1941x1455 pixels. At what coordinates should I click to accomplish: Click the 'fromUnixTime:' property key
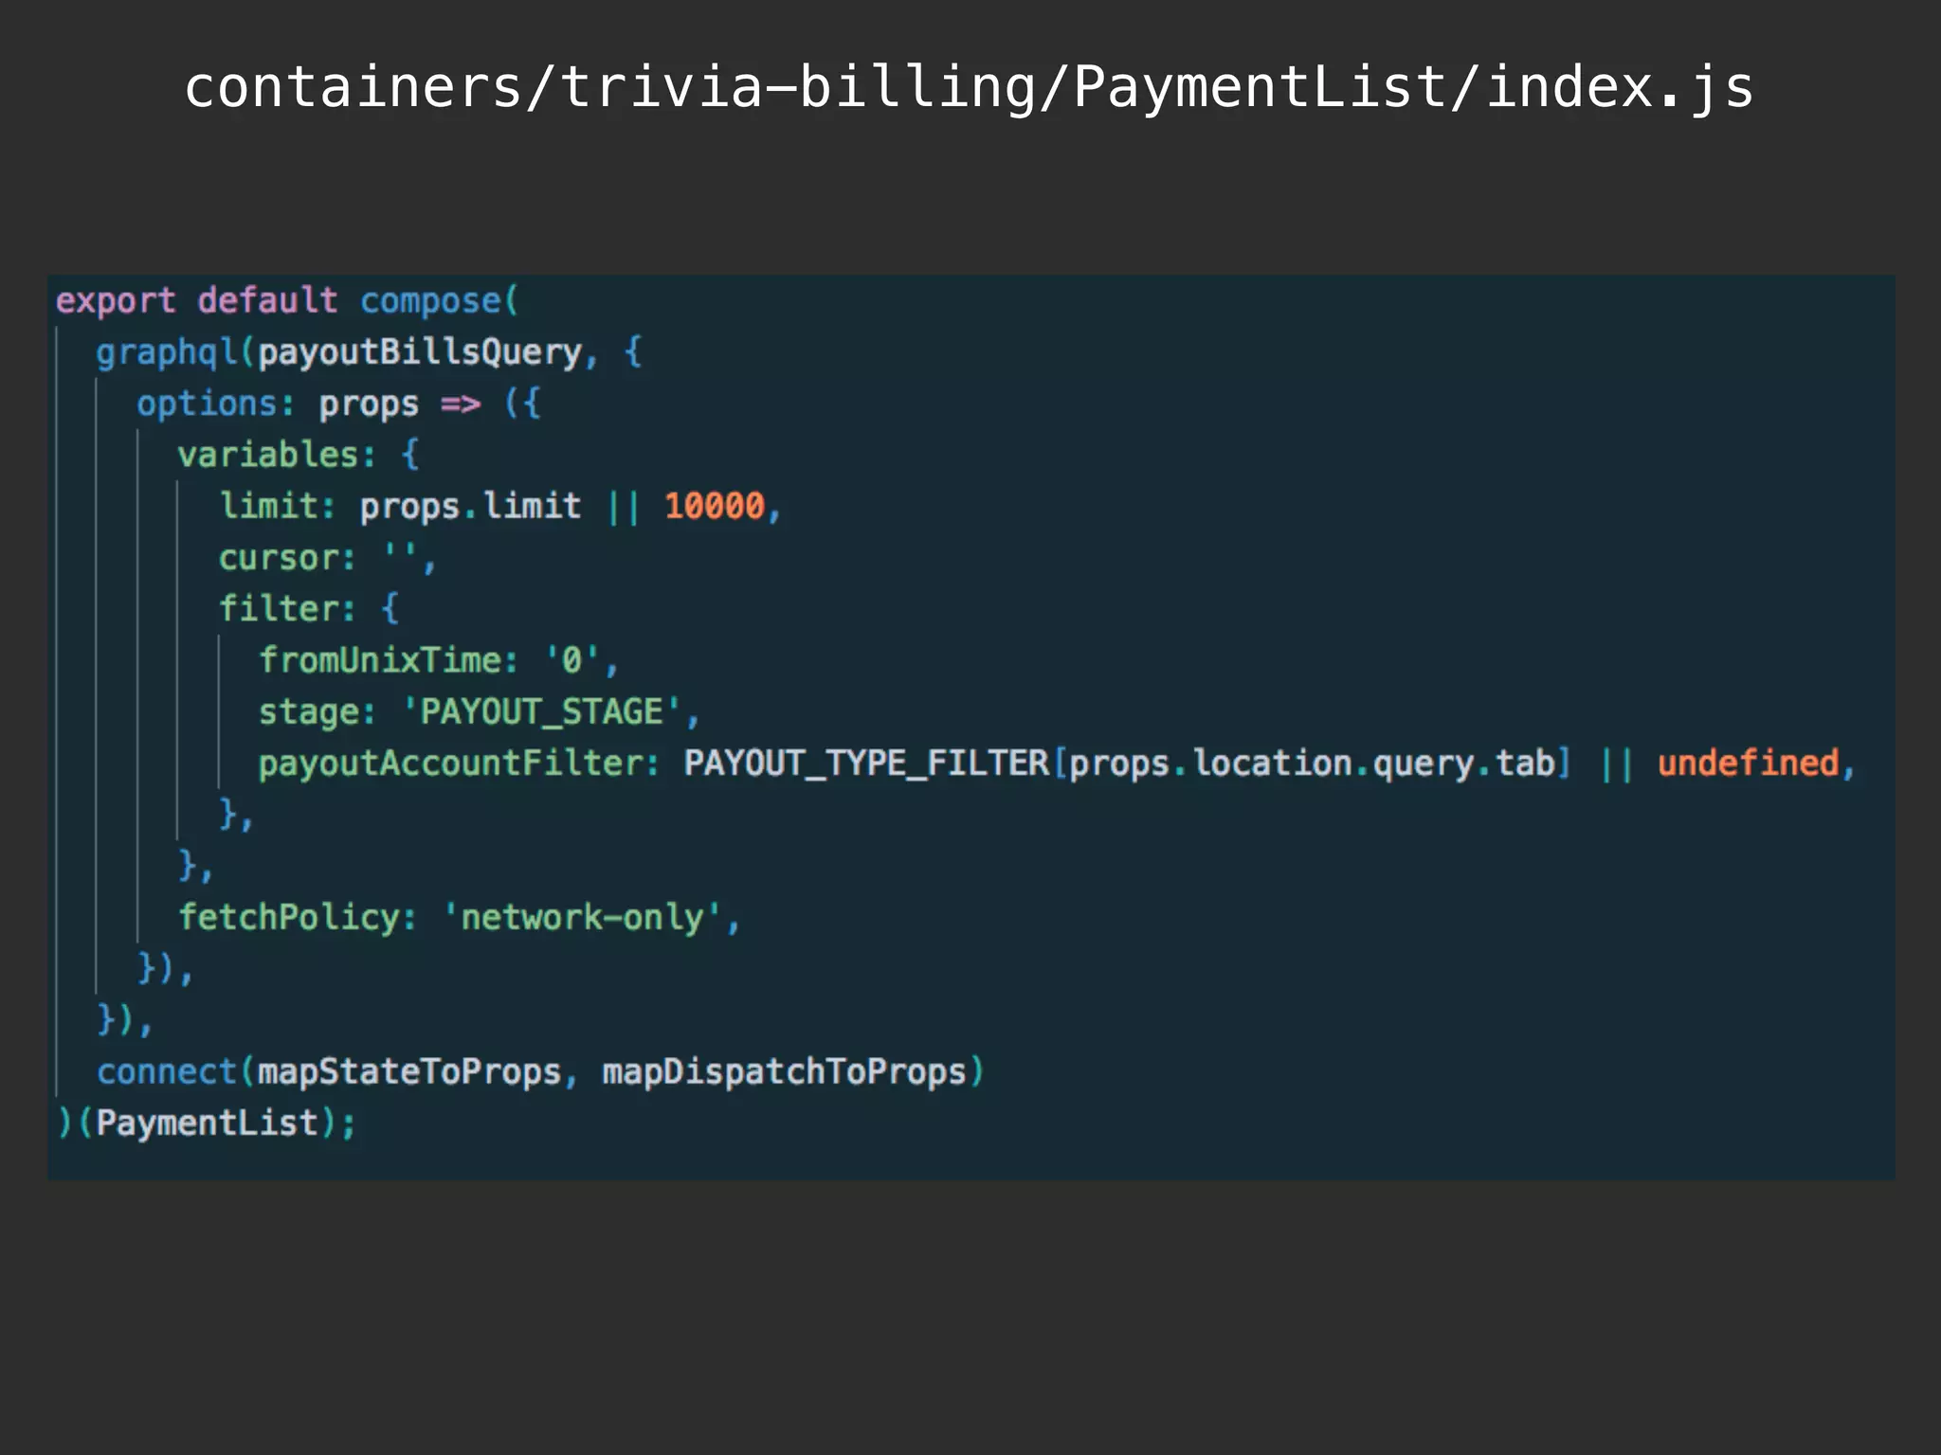tap(389, 660)
